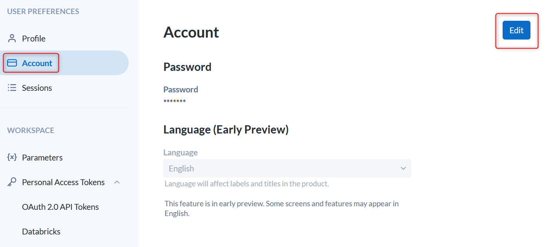Select the Profile person icon
Screen dimensions: 554x247
pyautogui.click(x=12, y=38)
